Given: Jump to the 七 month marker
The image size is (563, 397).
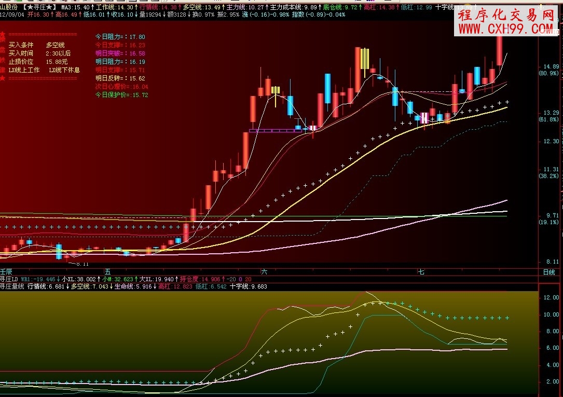Looking at the screenshot, I should click(x=421, y=271).
